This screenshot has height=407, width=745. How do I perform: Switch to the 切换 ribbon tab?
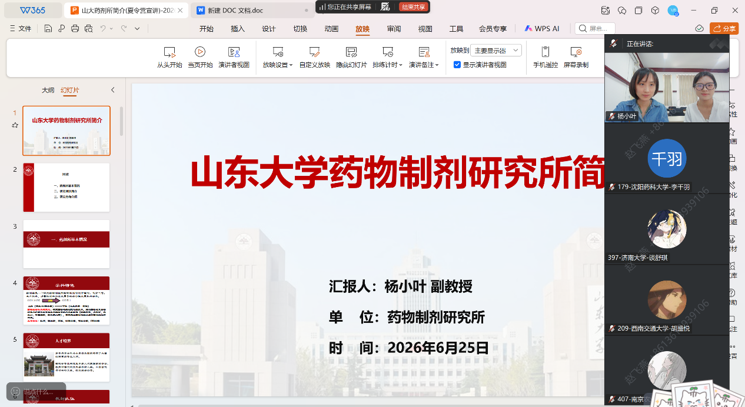pos(300,29)
